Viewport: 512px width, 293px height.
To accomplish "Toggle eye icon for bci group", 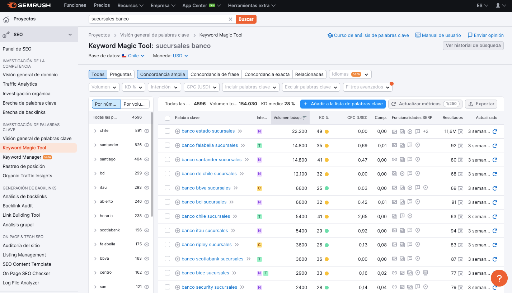I will (x=146, y=173).
